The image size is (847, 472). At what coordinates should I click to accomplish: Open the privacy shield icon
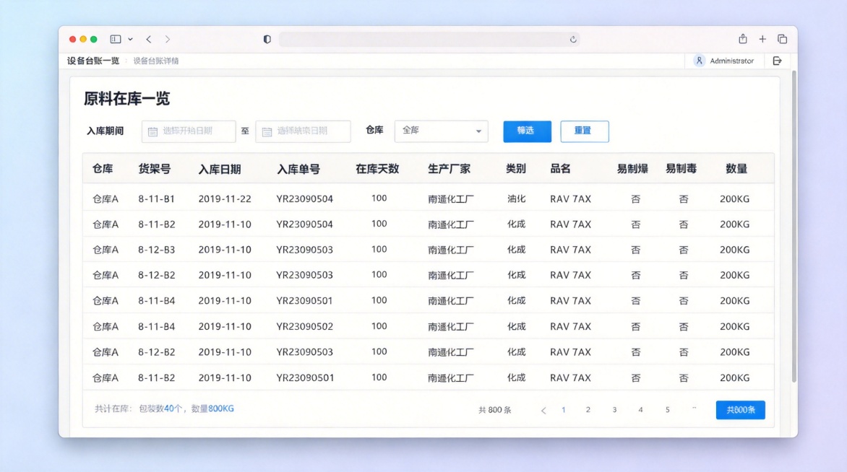tap(267, 39)
